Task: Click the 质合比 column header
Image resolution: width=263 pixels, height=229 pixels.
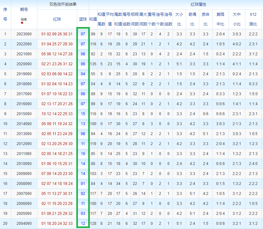Action: point(205,19)
